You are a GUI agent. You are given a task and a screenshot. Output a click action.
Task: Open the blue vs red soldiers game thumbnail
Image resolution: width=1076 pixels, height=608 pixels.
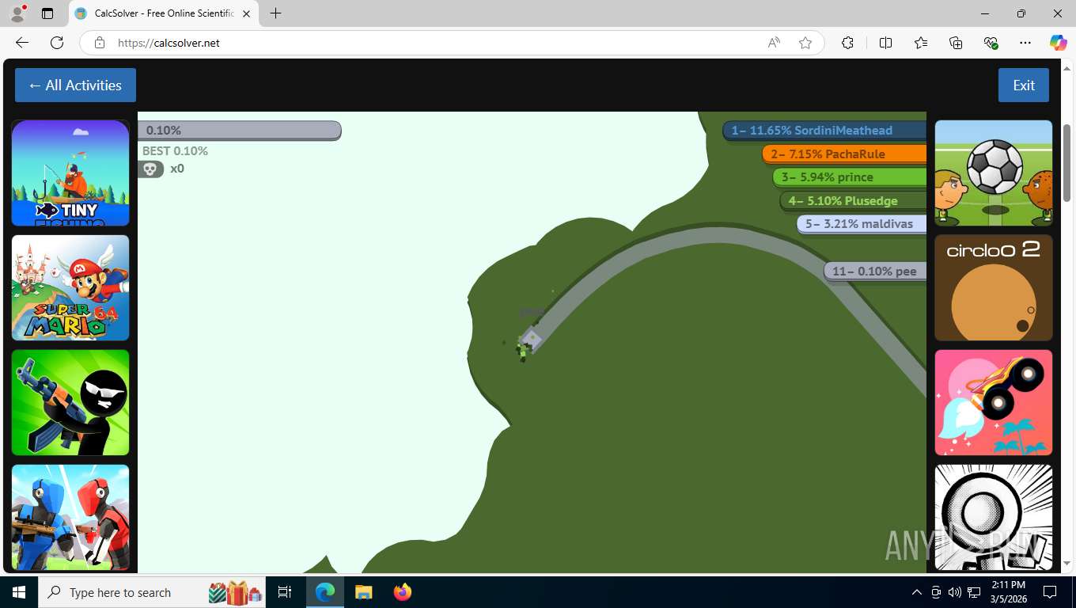70,517
